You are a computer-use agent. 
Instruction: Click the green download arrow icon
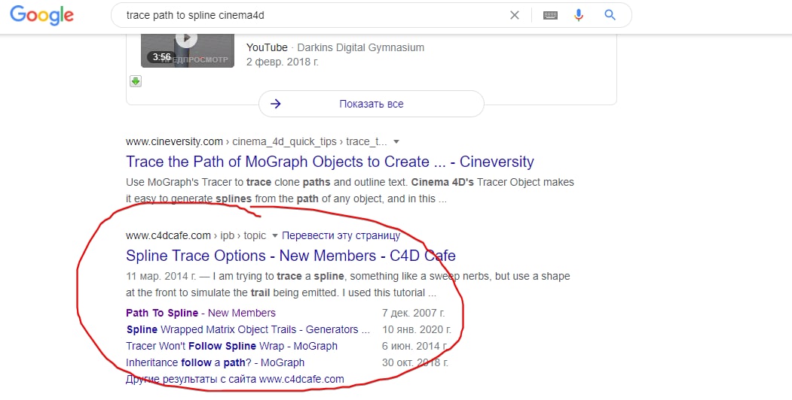click(136, 80)
